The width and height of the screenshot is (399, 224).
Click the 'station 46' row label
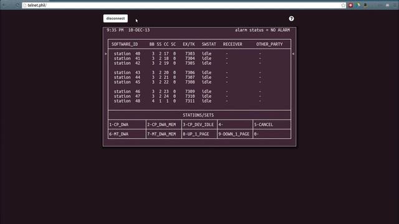pyautogui.click(x=127, y=91)
